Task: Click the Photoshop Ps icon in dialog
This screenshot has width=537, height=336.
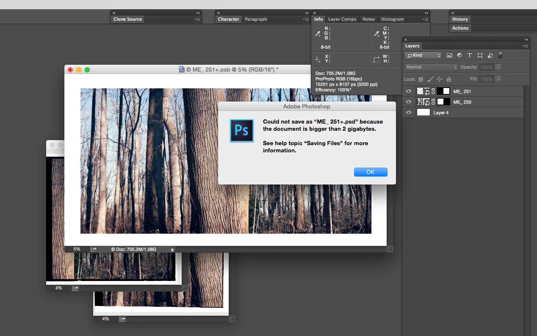Action: 241,130
